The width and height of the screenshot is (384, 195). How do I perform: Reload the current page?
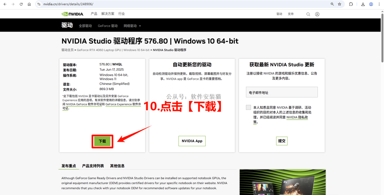tap(21, 4)
